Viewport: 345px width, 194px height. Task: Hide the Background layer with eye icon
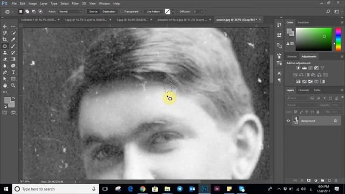(288, 121)
